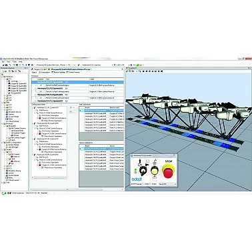Click the editor's bottom horizontal scrollbar
252x252 pixels.
point(77,189)
